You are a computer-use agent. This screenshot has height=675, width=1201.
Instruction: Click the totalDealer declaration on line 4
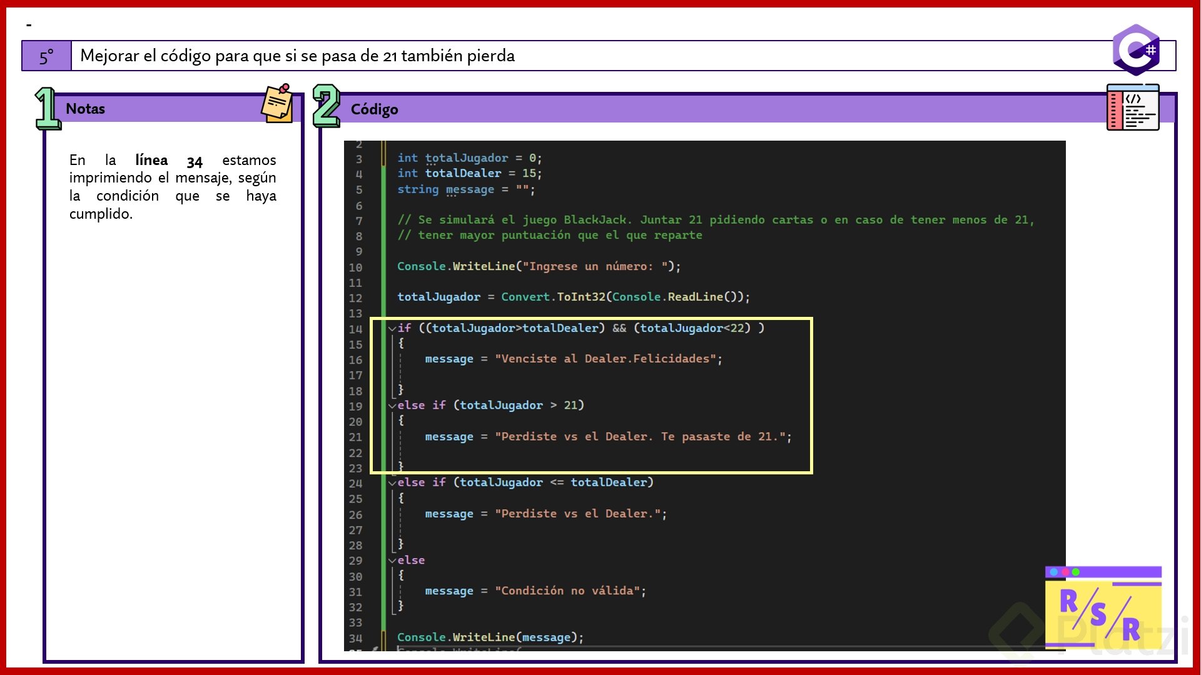tap(463, 174)
